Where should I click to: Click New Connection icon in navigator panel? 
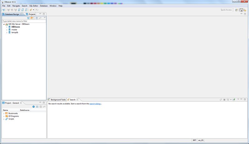pyautogui.click(x=28, y=18)
